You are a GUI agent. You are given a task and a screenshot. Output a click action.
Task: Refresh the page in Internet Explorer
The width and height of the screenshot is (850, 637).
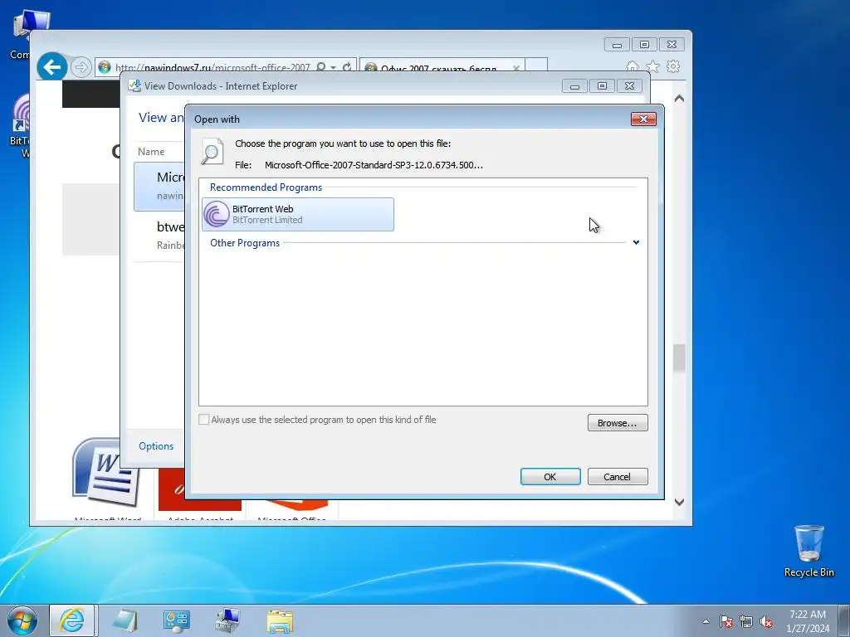point(347,67)
